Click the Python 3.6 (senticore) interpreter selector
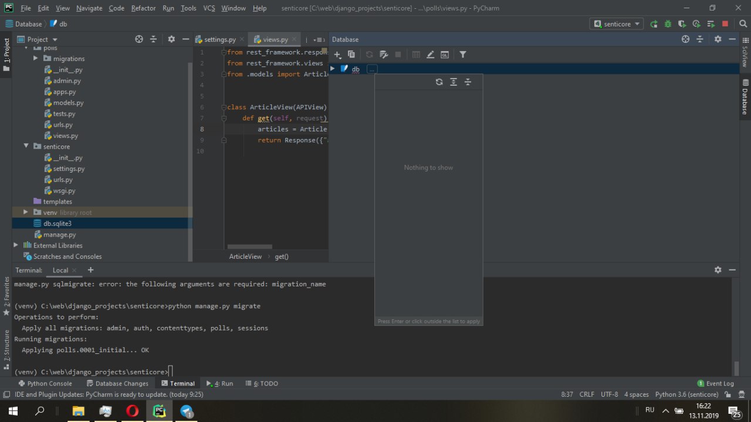This screenshot has width=751, height=422. [686, 394]
